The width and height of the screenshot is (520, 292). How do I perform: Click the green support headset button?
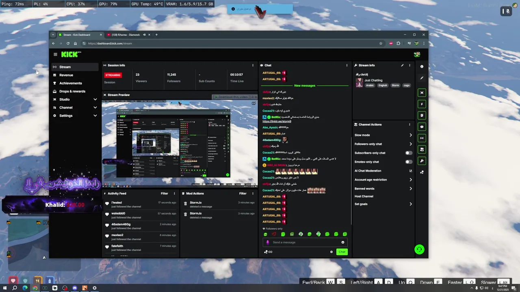[x=419, y=250]
